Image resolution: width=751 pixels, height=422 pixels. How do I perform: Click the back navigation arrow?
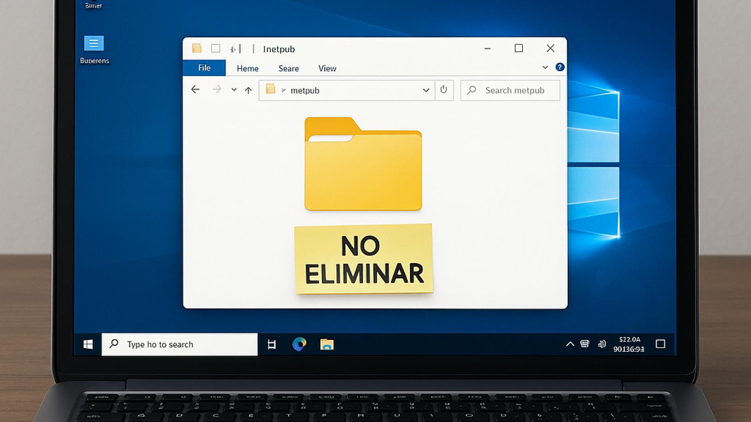[196, 89]
